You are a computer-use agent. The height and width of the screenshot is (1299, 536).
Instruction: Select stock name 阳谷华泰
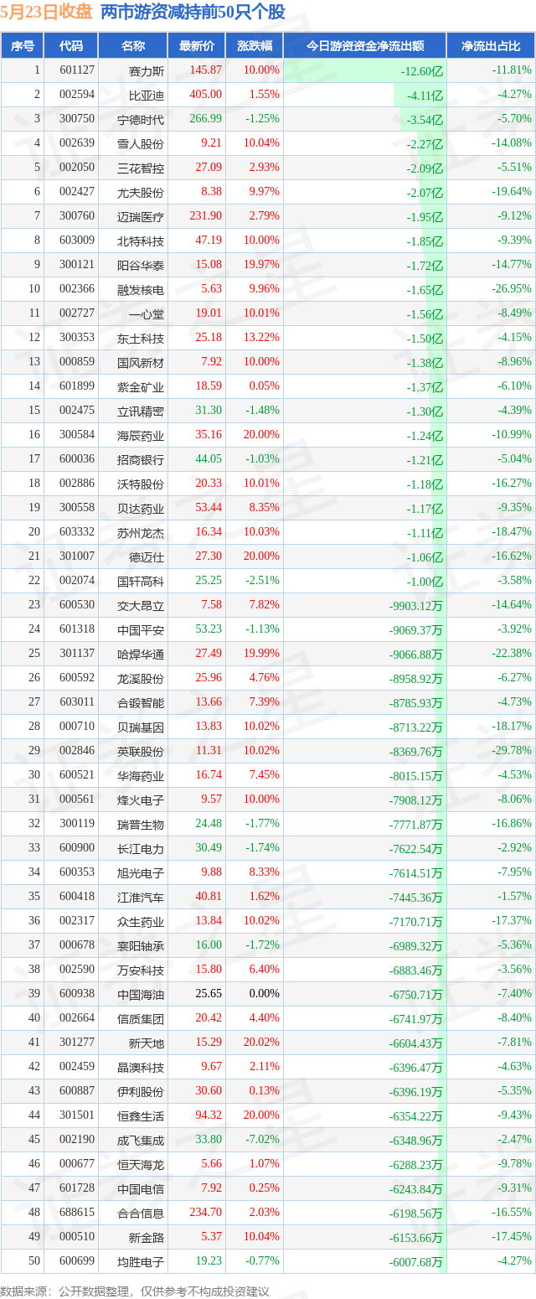[141, 265]
